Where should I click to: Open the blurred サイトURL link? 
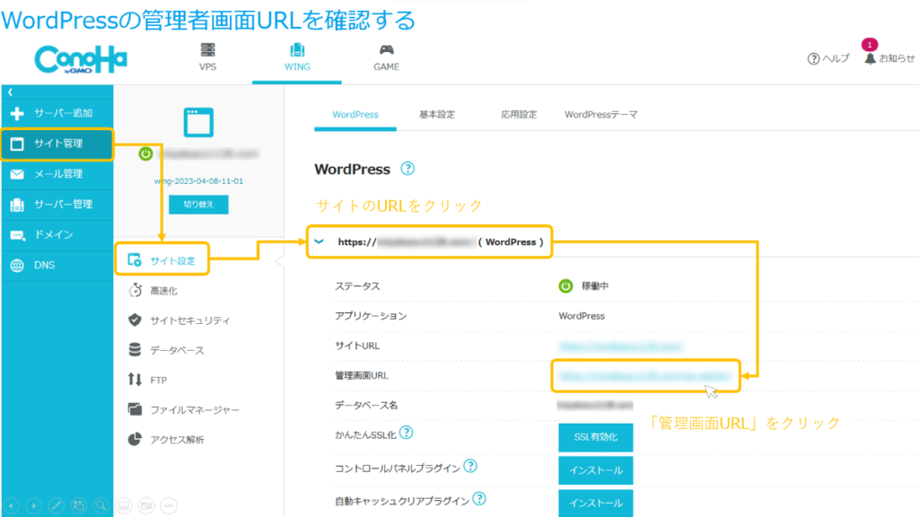click(x=620, y=346)
